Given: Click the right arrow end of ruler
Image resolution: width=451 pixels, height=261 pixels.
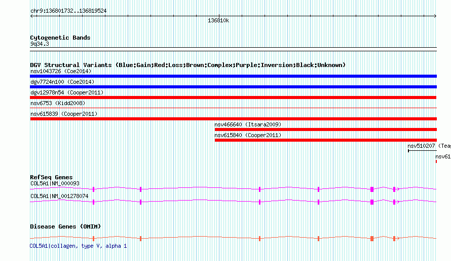Looking at the screenshot, I should point(435,16).
